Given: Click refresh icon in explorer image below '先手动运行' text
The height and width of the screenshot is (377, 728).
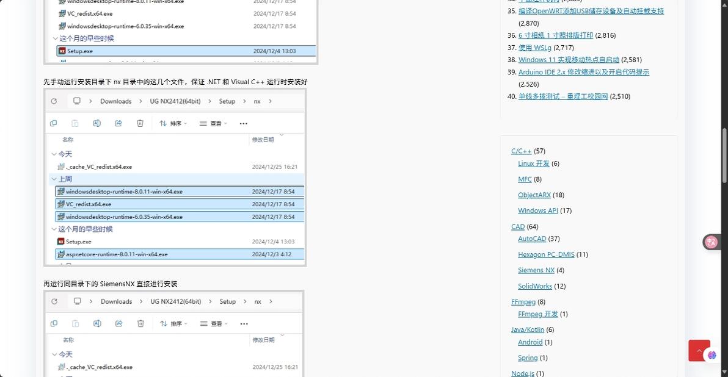Looking at the screenshot, I should click(54, 101).
